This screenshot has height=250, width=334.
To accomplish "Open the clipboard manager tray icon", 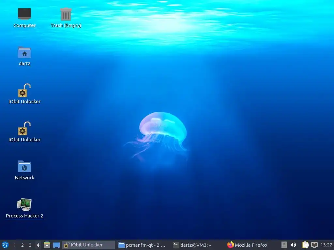I will tap(305, 245).
